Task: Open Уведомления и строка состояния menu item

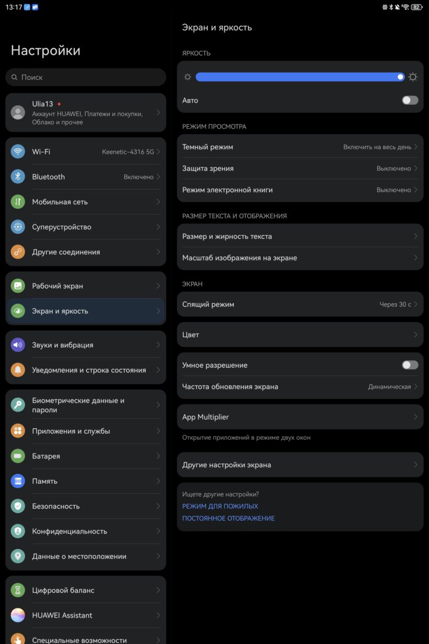Action: click(86, 370)
